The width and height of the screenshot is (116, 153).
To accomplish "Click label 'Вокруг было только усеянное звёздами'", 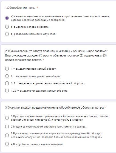I will [x=37, y=144].
